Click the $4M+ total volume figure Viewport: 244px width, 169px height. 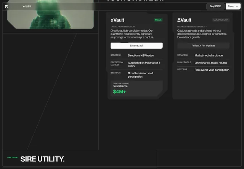pos(119,92)
